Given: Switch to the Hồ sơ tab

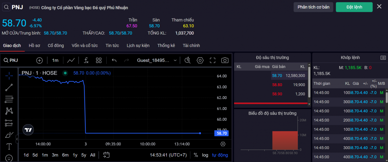Looking at the screenshot, I should point(34,46).
